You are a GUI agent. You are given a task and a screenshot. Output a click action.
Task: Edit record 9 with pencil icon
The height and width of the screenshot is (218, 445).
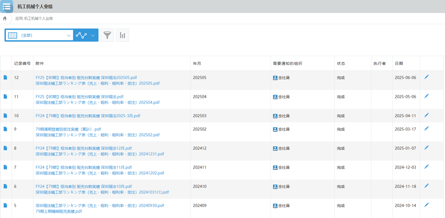coord(426,129)
